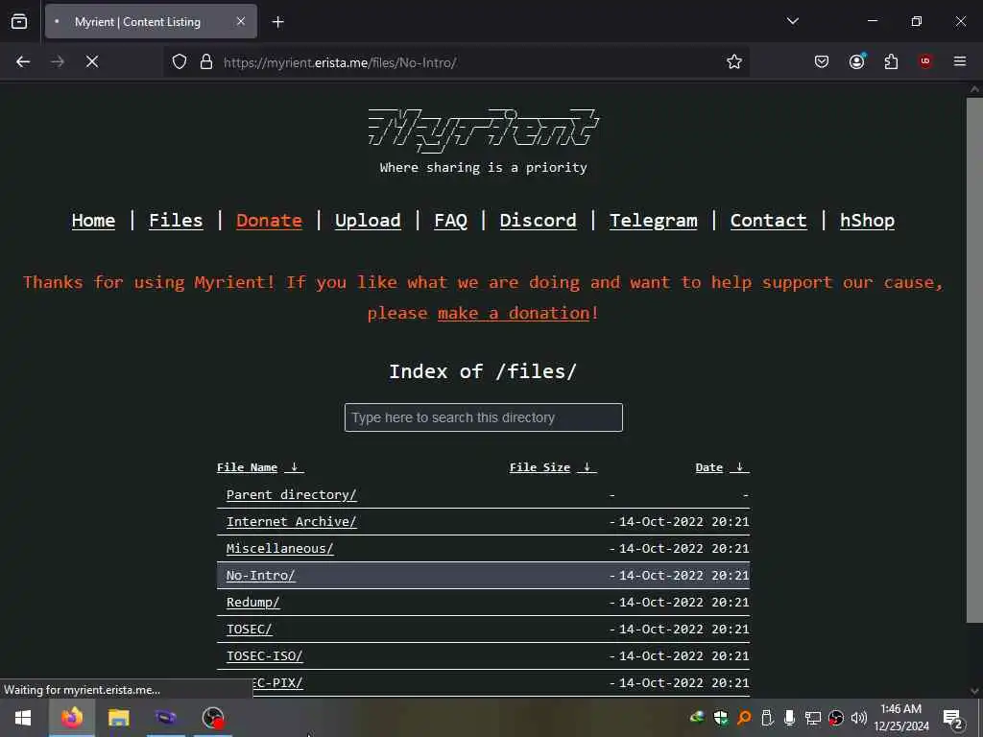Viewport: 983px width, 737px height.
Task: Open the extensions puzzle icon
Action: (x=891, y=61)
